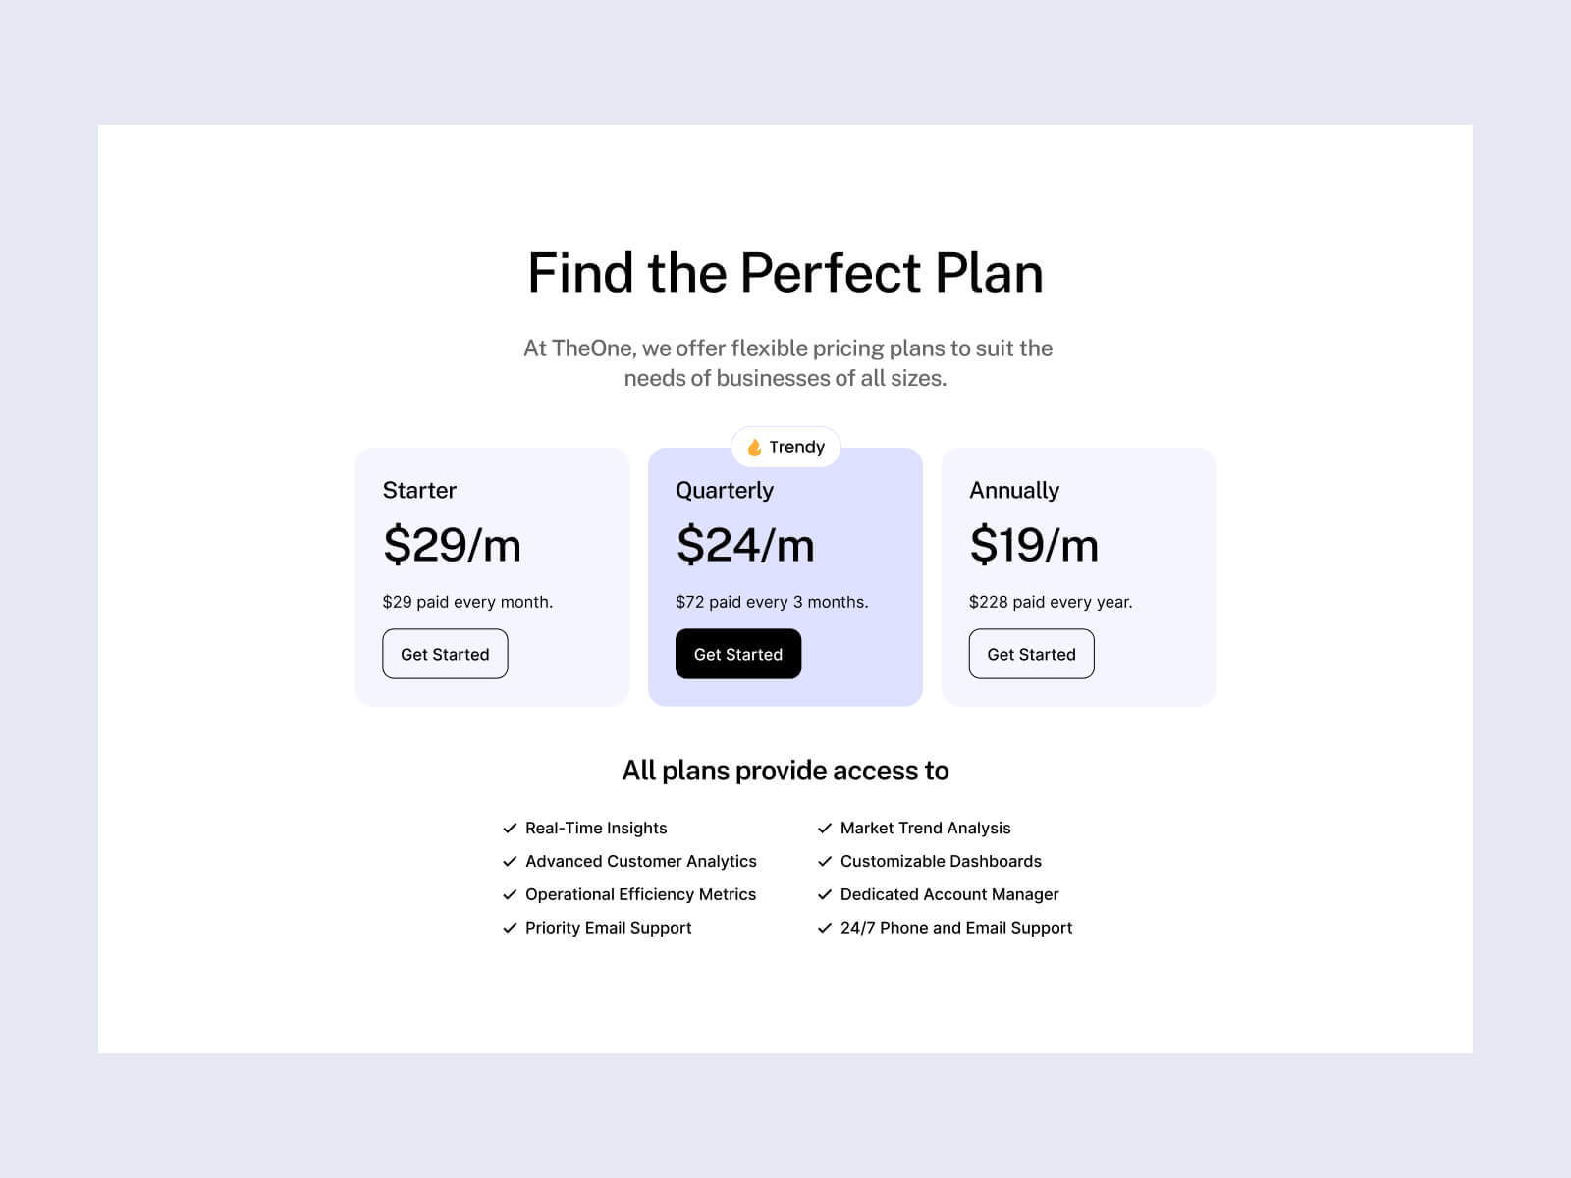The image size is (1571, 1178).
Task: Click checkmark icon beside Advanced Customer Analytics
Action: [510, 862]
